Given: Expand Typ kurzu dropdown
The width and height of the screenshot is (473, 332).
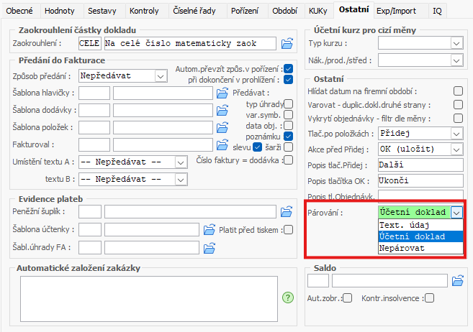Looking at the screenshot, I should click(456, 43).
